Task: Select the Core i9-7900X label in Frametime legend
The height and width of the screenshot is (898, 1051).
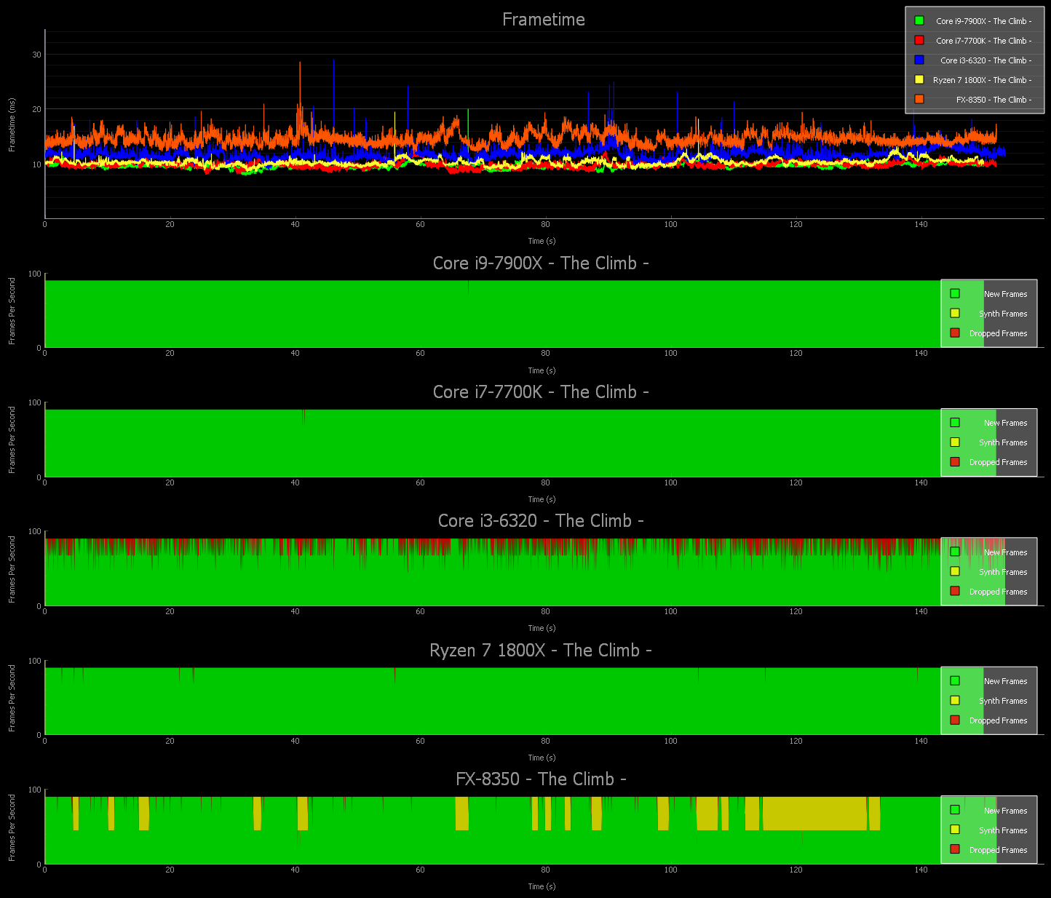Action: pyautogui.click(x=983, y=21)
